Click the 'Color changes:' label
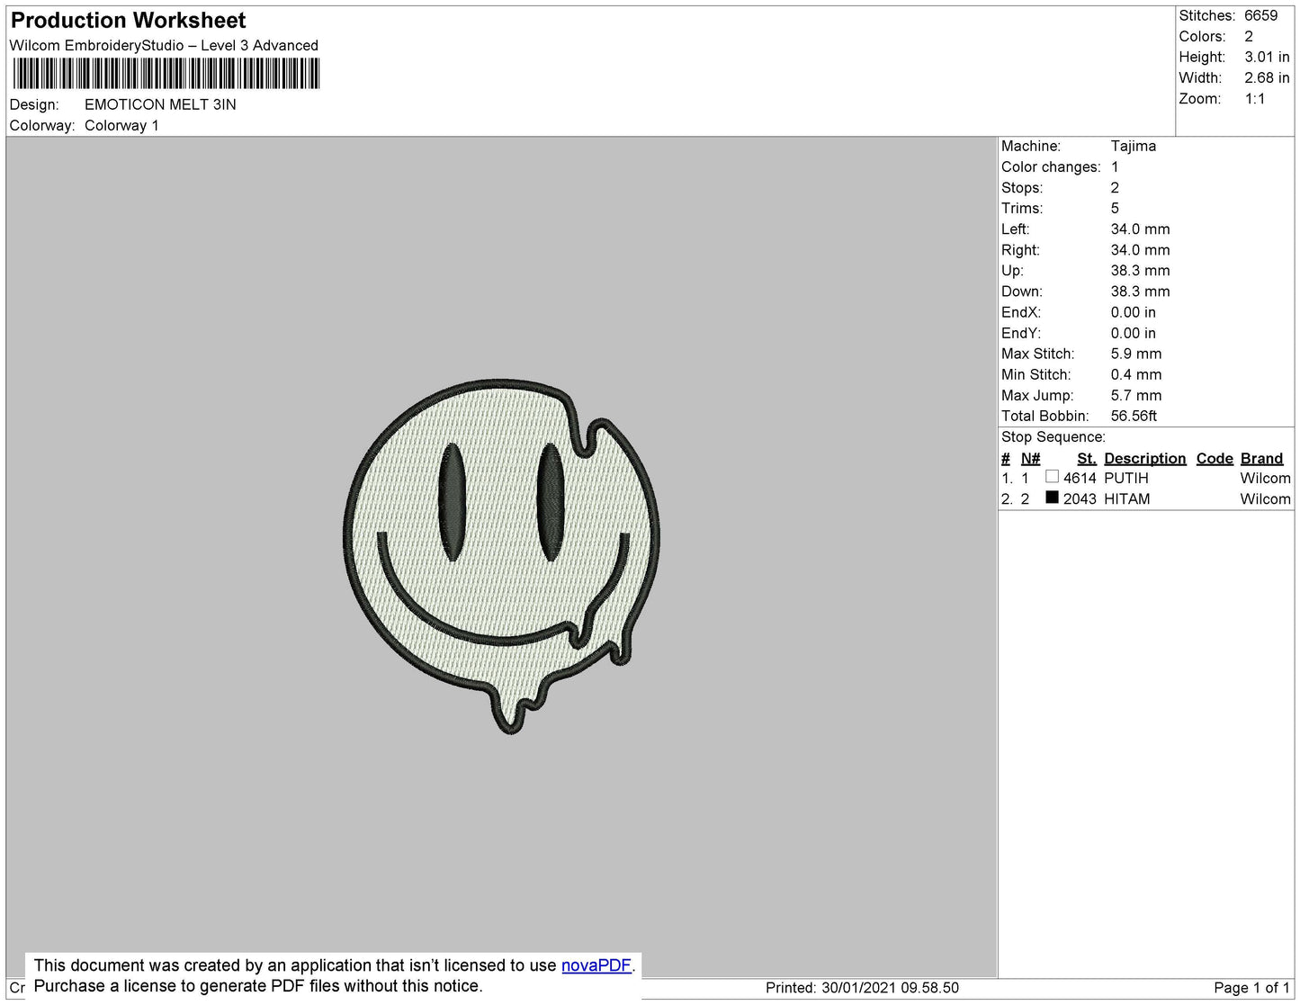 (1051, 166)
